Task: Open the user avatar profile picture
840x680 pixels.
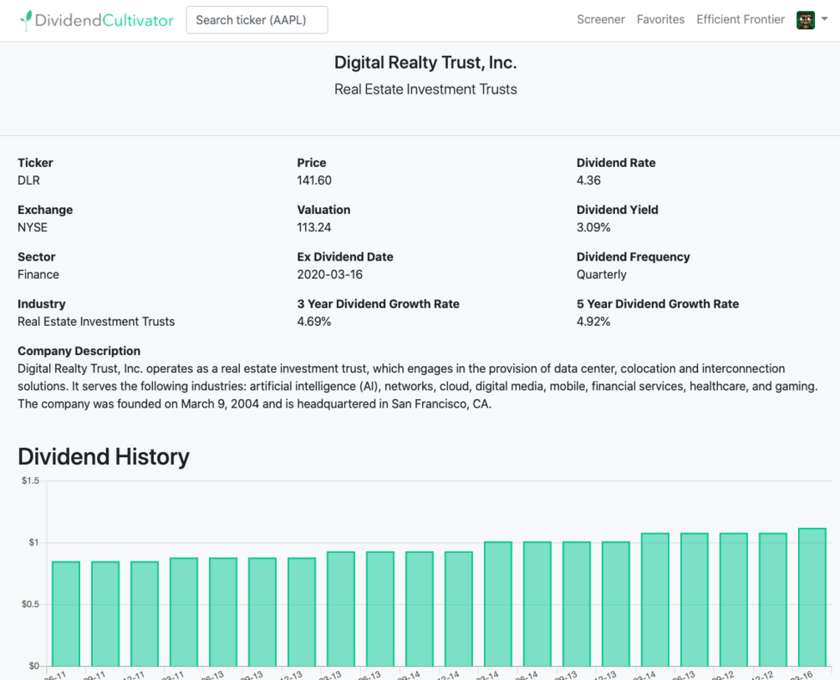Action: point(806,20)
